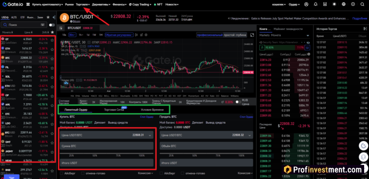Set buy amount slider to 50%
Screen dimensions: 369x179
(95, 156)
